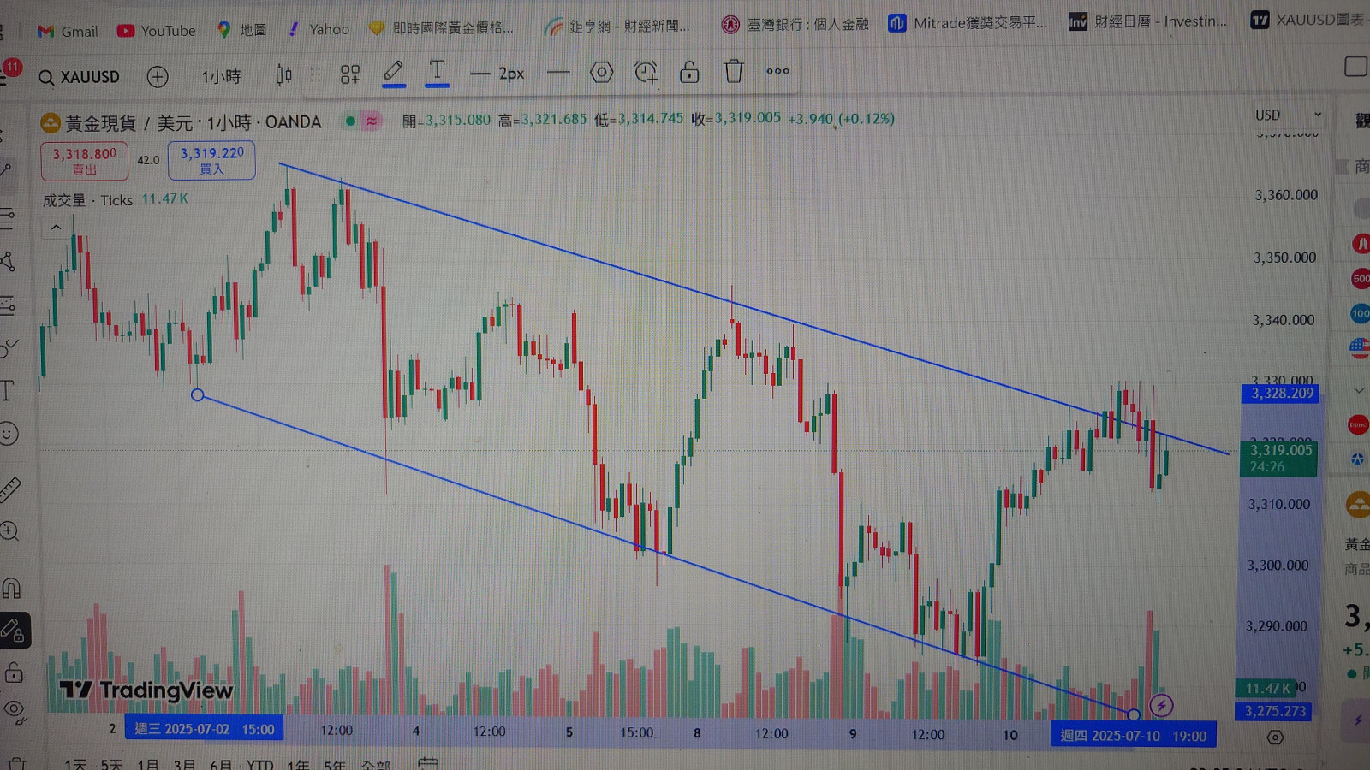Open the toolbar ellipsis menu
Screen dimensions: 1370x770
tap(777, 72)
